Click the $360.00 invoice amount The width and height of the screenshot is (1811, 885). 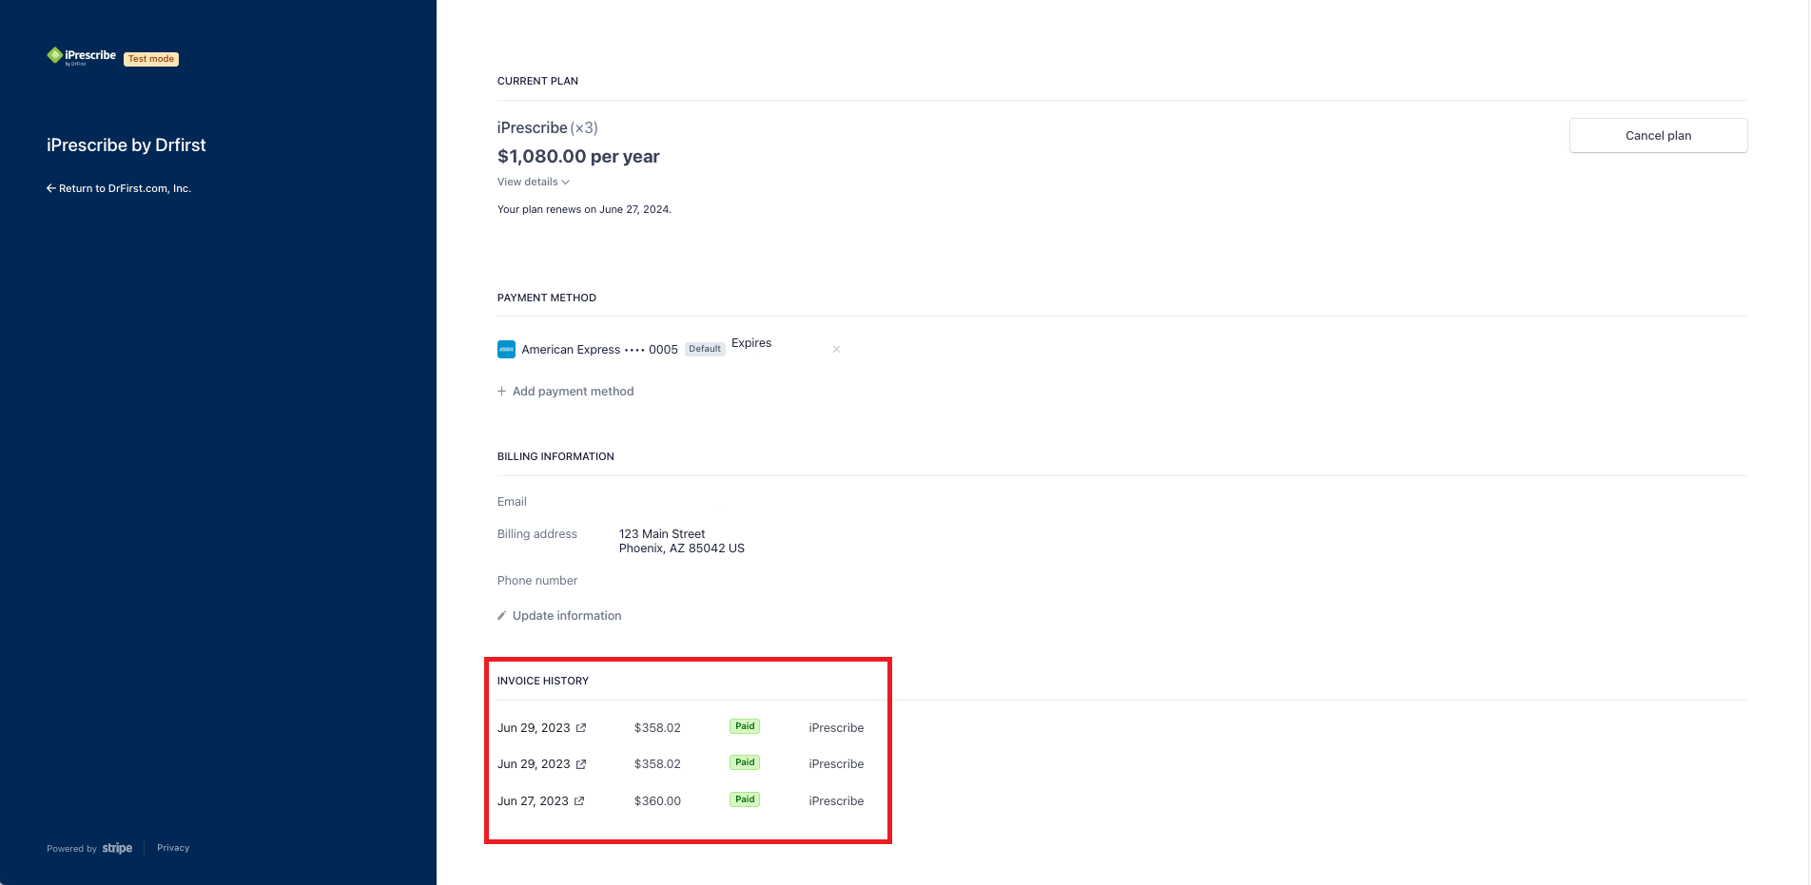[x=657, y=801]
